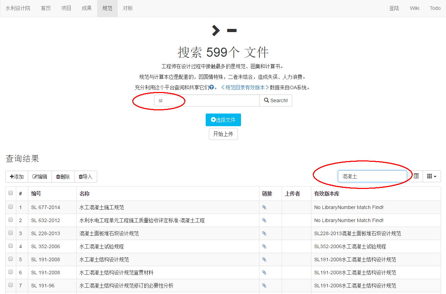Open the 项目 navigation tab

(x=66, y=8)
